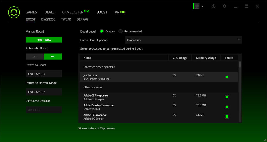The width and height of the screenshot is (267, 142).
Task: Toggle the AdobeIPCBroker.exe select checkbox
Action: tap(227, 116)
